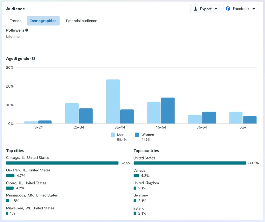Click the "Audience" heading
The width and height of the screenshot is (265, 222).
(15, 9)
